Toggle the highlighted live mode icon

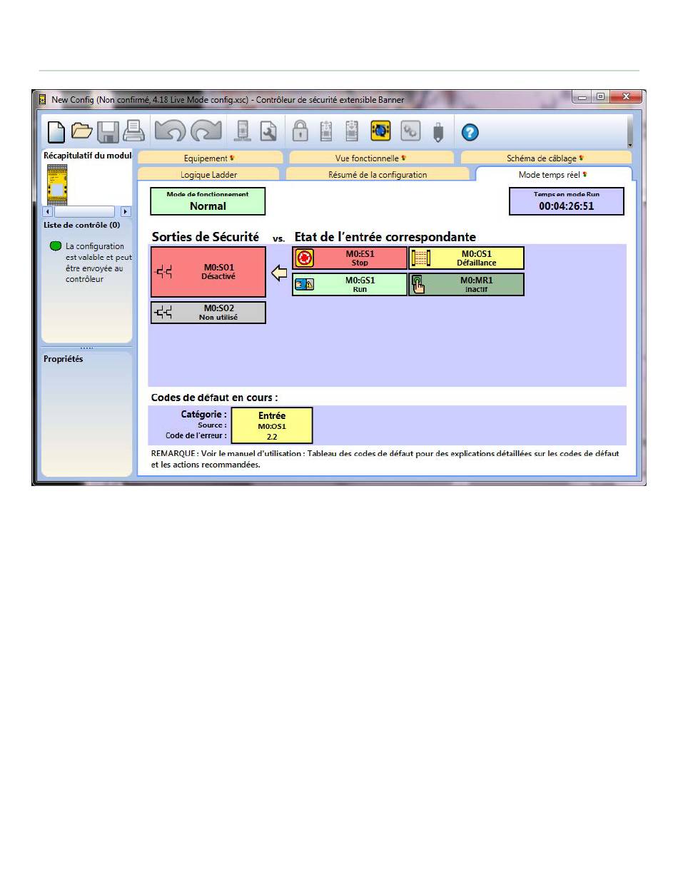(380, 132)
